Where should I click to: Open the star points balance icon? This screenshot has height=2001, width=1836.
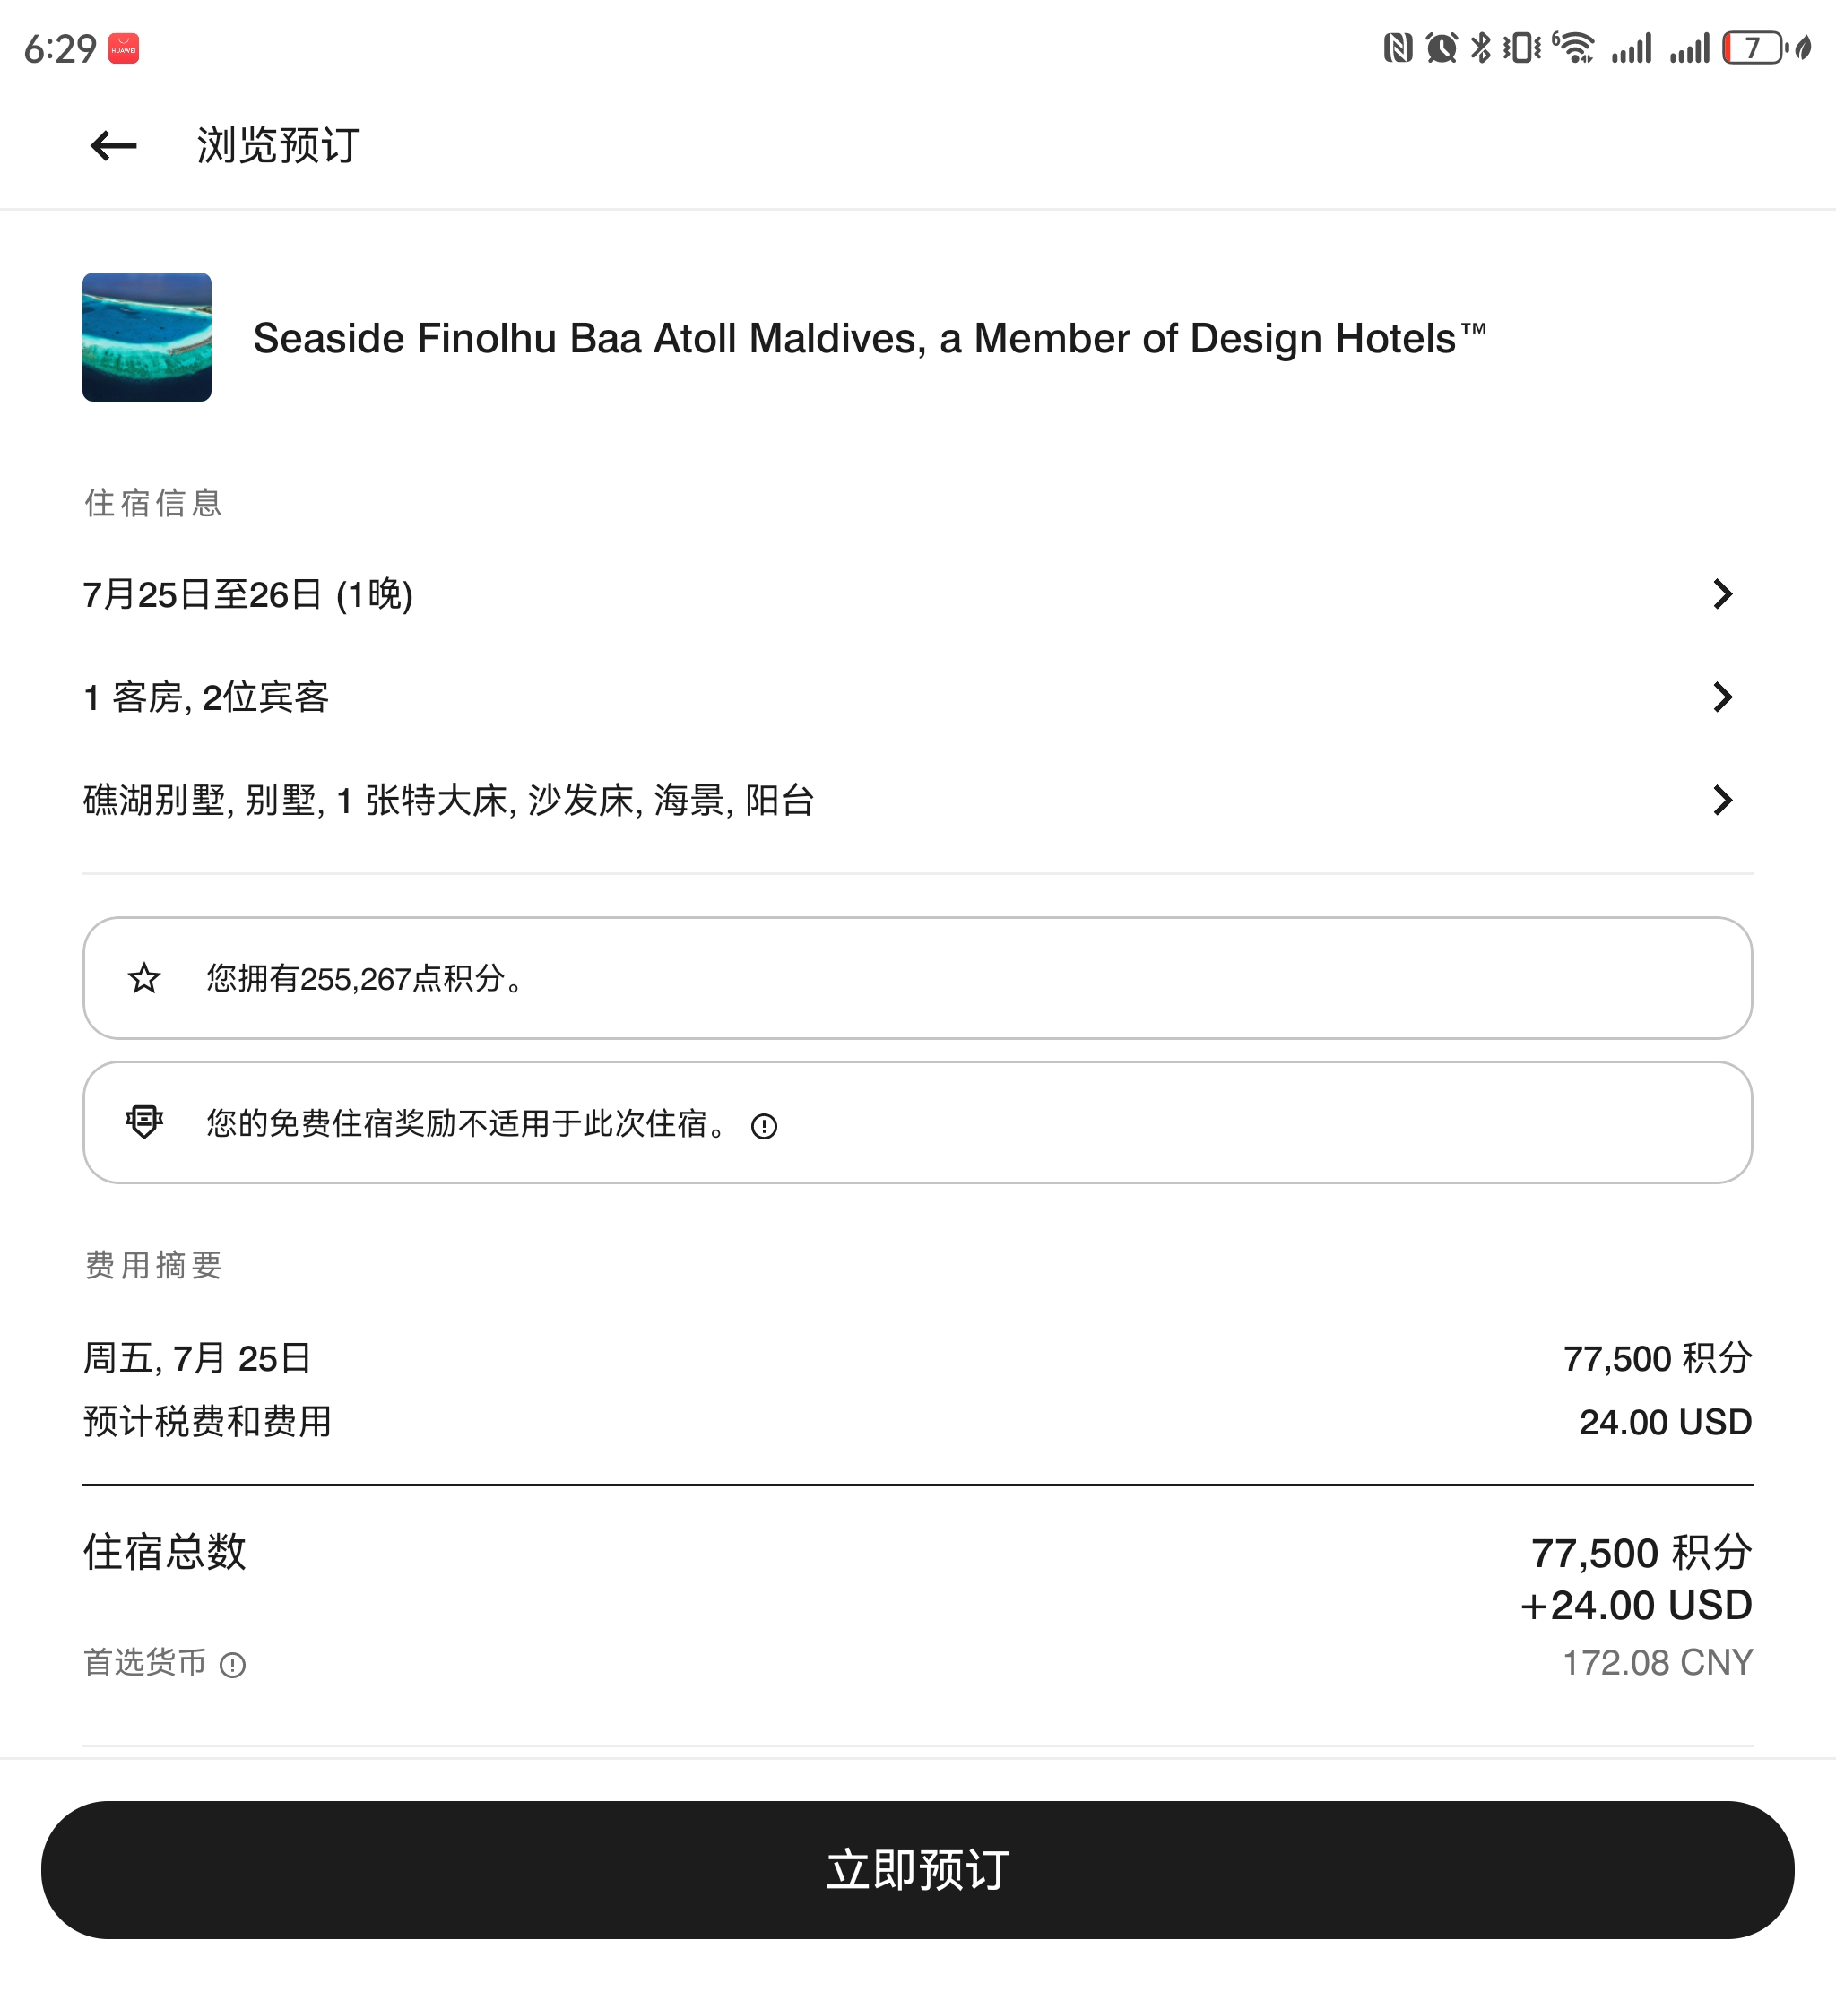[144, 979]
